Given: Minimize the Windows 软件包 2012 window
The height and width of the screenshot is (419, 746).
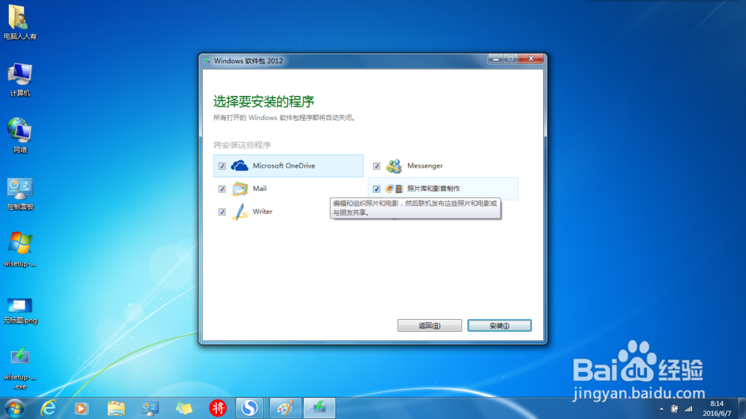Looking at the screenshot, I should pyautogui.click(x=495, y=58).
